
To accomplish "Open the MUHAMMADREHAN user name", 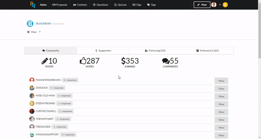I will pos(48,80).
